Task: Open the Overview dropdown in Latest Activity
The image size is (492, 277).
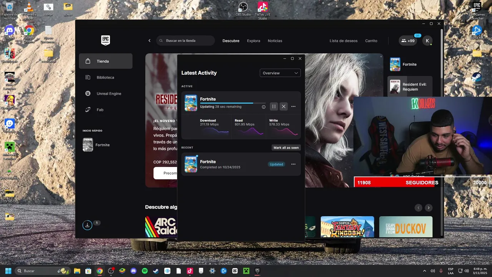Action: pos(280,73)
